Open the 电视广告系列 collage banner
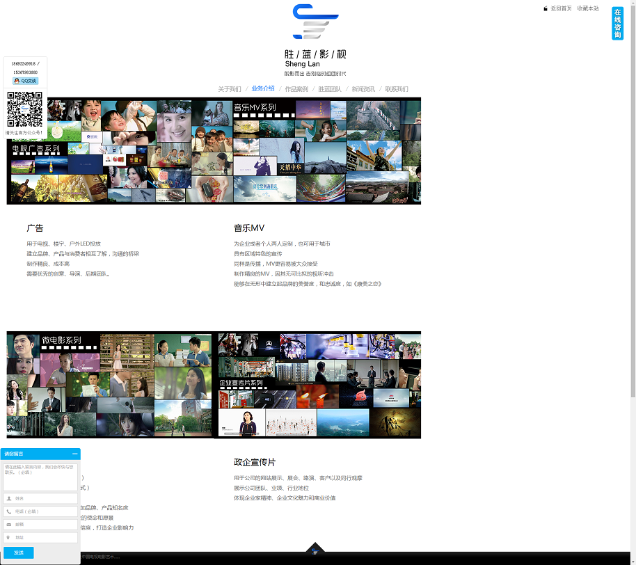Viewport: 636px width, 565px height. tap(120, 151)
